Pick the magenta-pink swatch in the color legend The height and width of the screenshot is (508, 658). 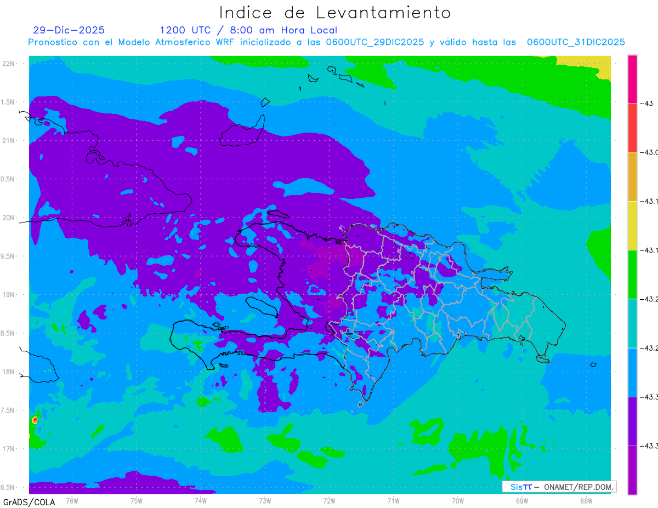[632, 79]
